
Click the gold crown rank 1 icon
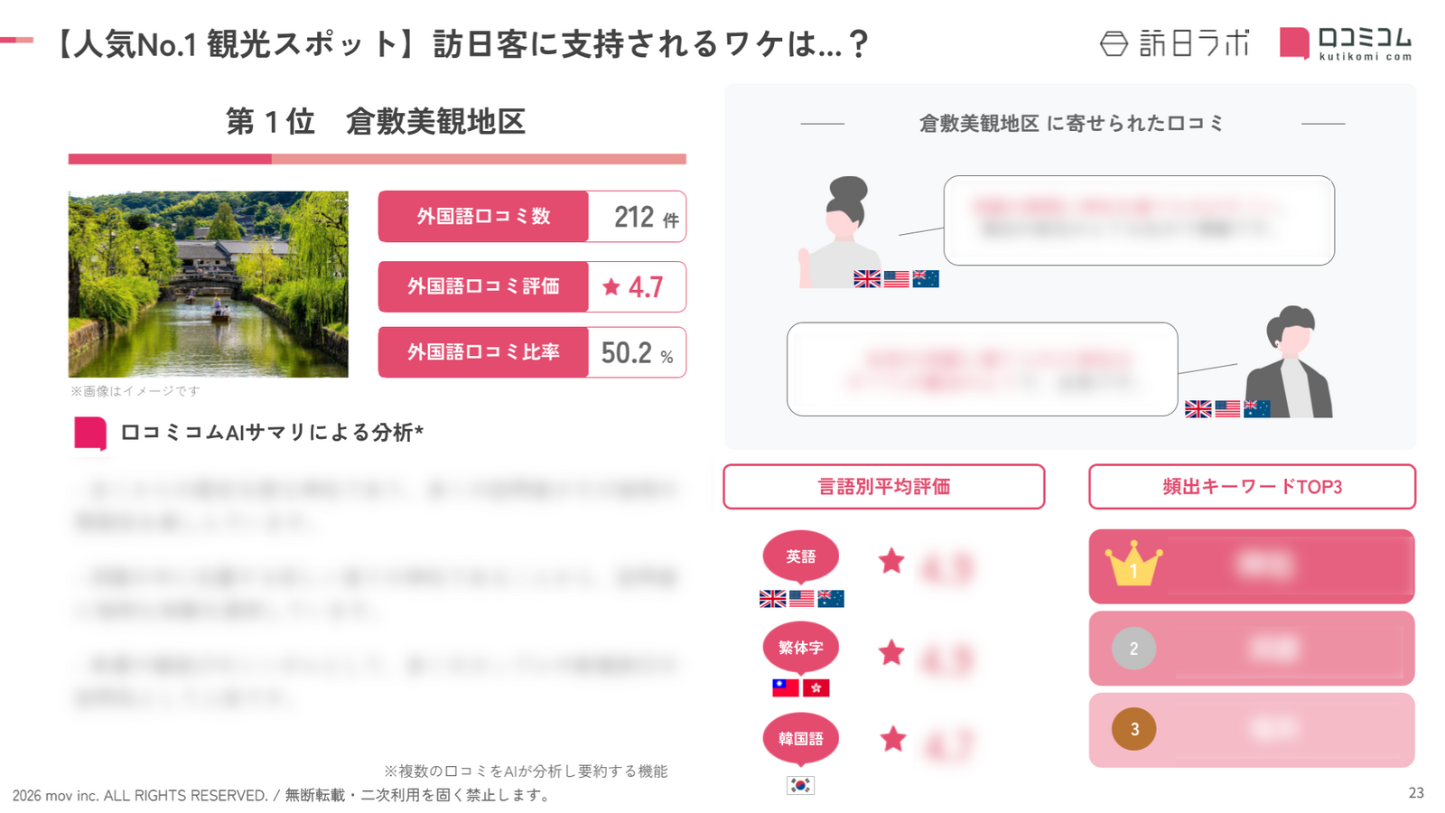[x=1133, y=565]
